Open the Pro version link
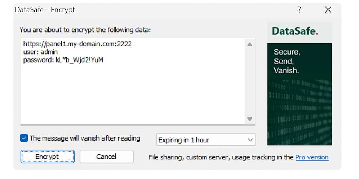This screenshot has width=359, height=179. 312,157
